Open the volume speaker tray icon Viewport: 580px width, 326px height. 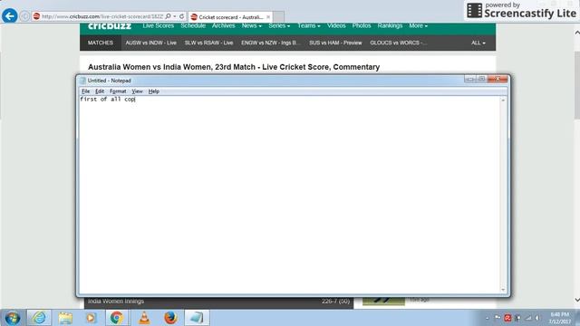coord(538,318)
